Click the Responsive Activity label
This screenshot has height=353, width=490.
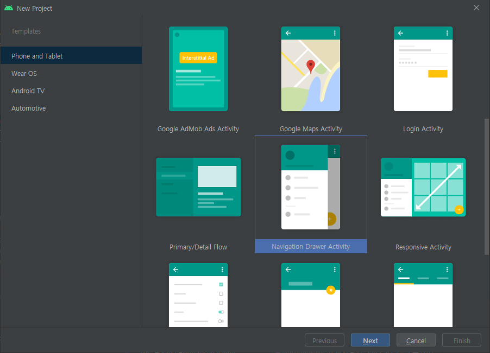pos(423,247)
